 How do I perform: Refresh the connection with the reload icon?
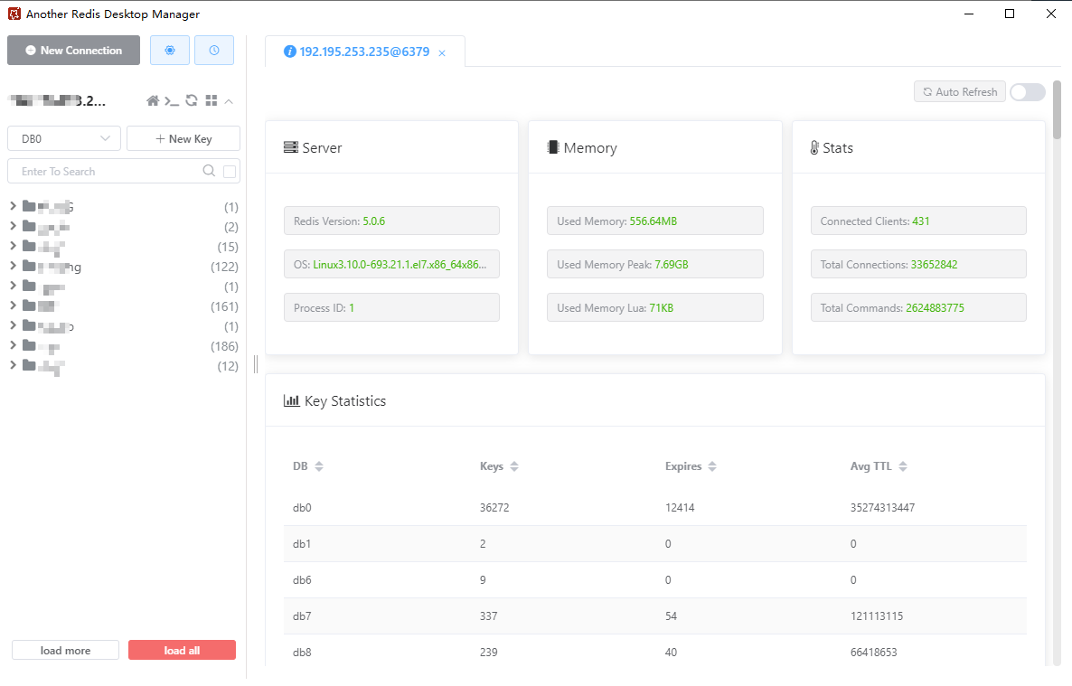click(x=192, y=100)
